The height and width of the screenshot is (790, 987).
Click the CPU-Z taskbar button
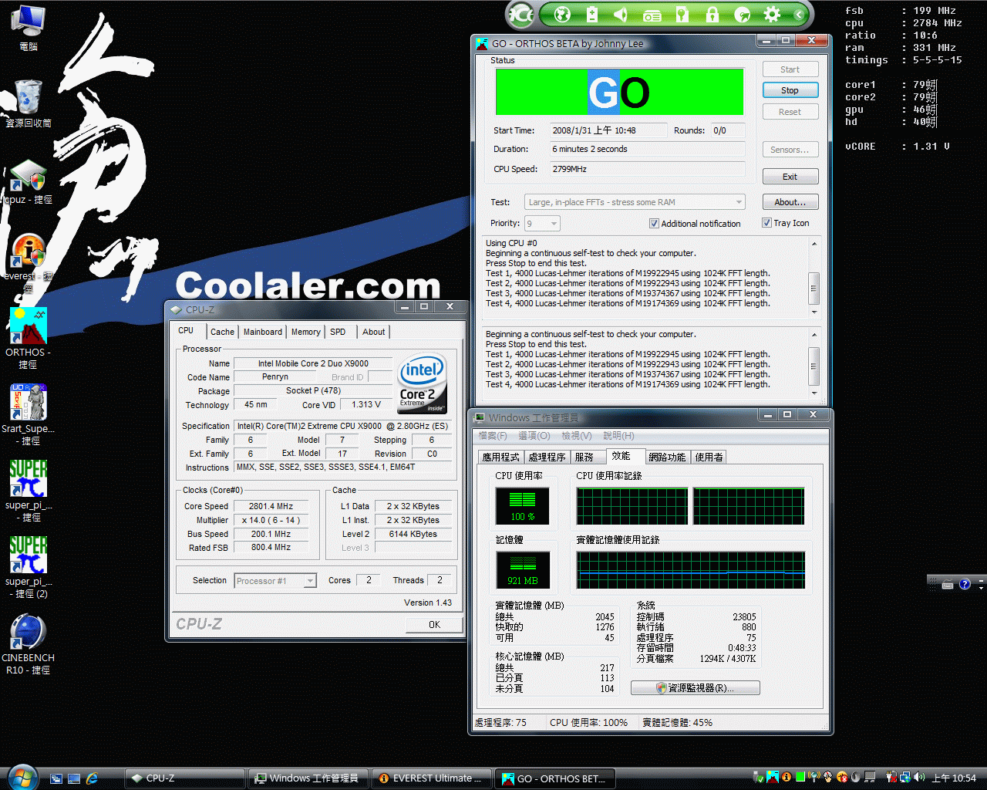185,778
